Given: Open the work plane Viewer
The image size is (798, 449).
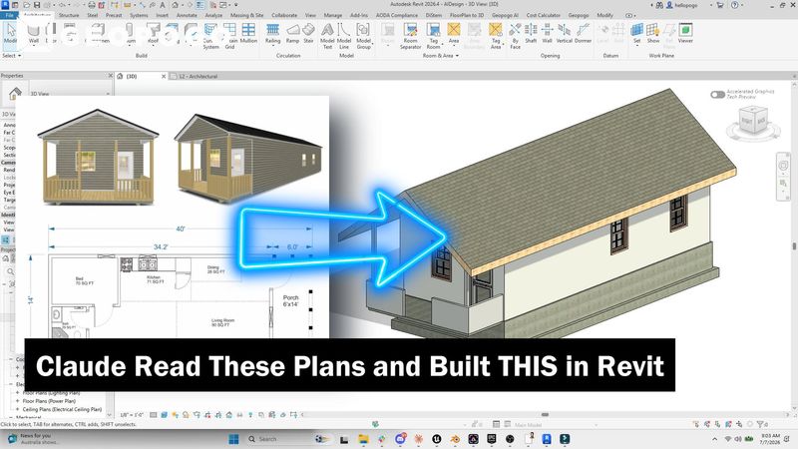Looking at the screenshot, I should pos(685,33).
